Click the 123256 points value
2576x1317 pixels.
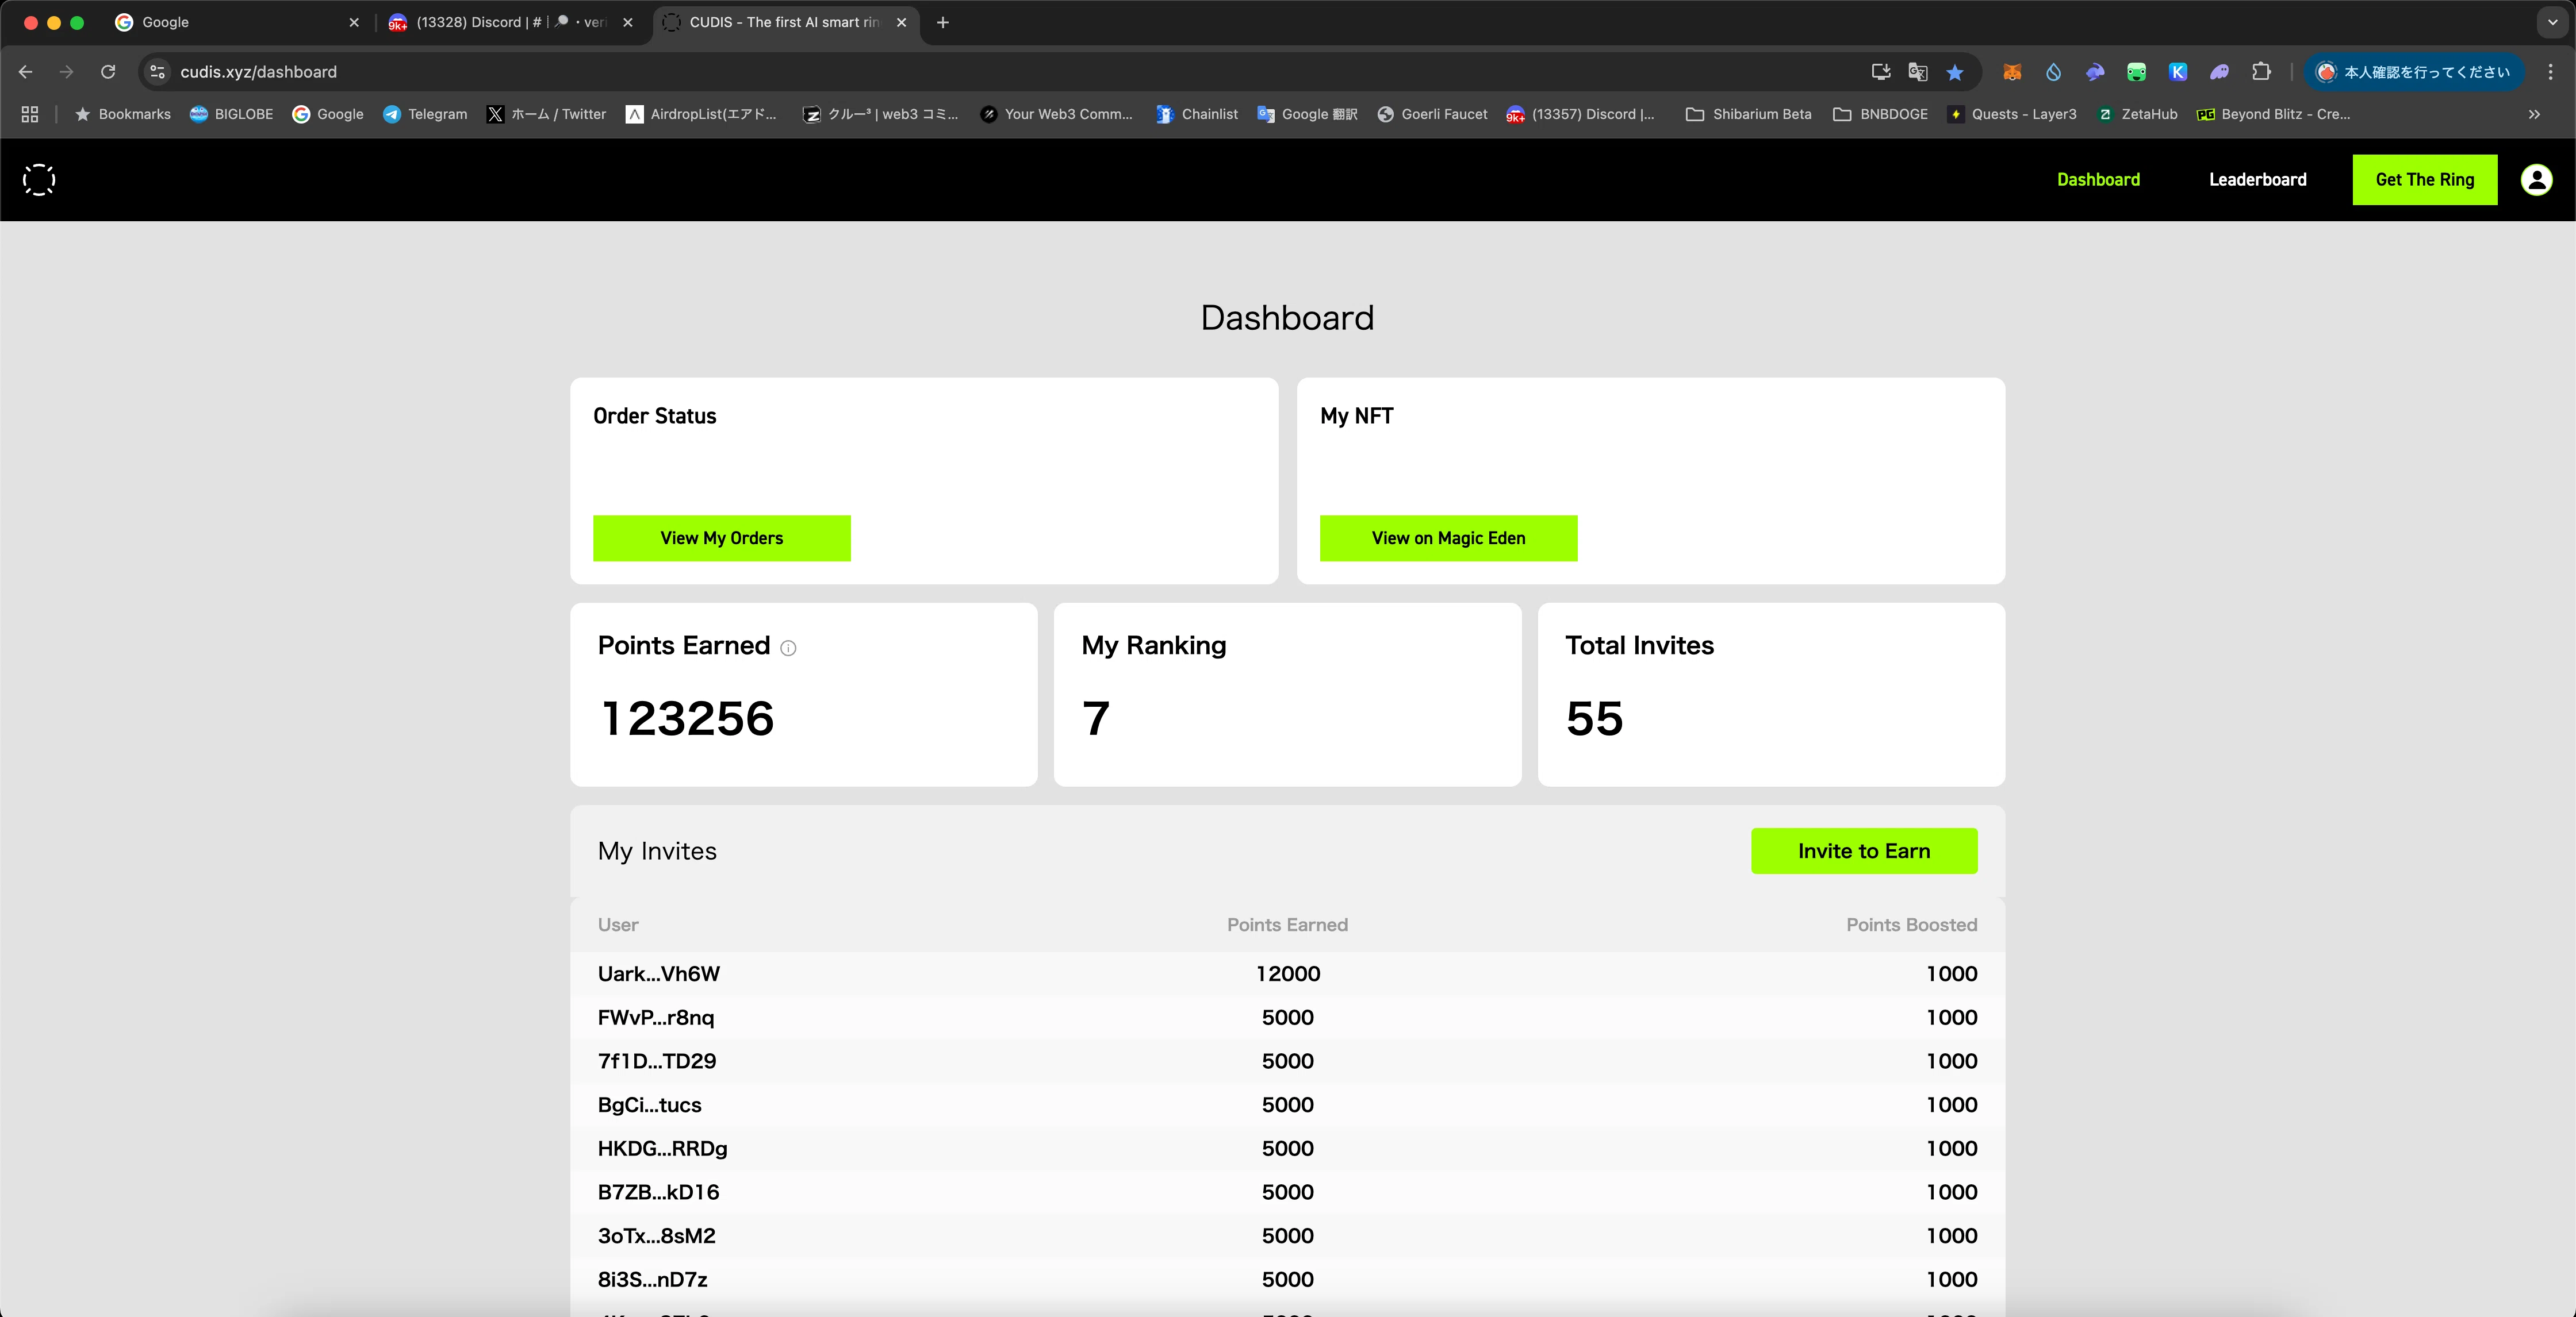click(x=687, y=718)
